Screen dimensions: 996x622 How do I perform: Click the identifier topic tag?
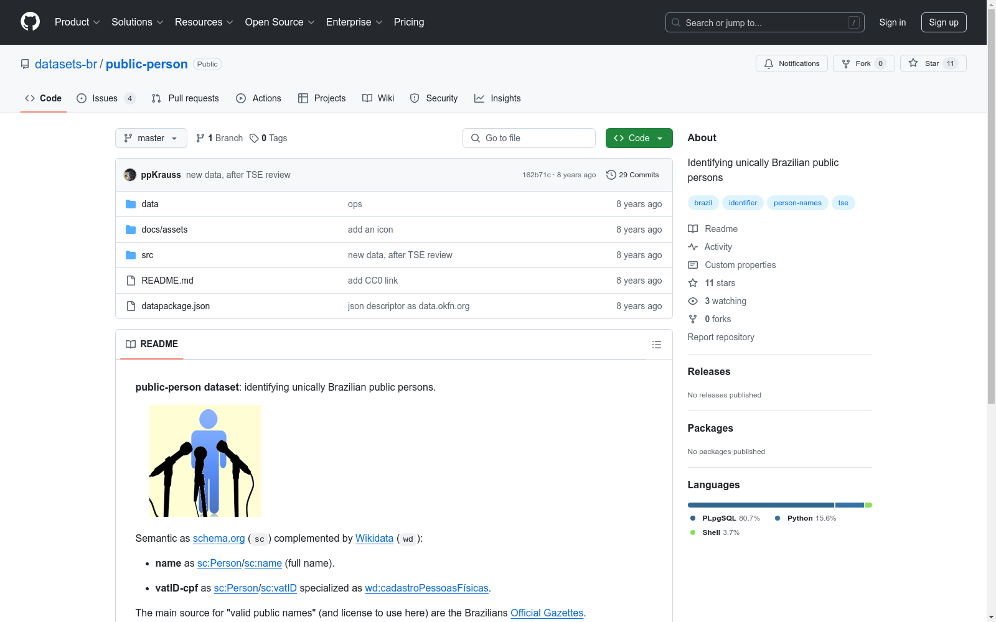point(743,203)
